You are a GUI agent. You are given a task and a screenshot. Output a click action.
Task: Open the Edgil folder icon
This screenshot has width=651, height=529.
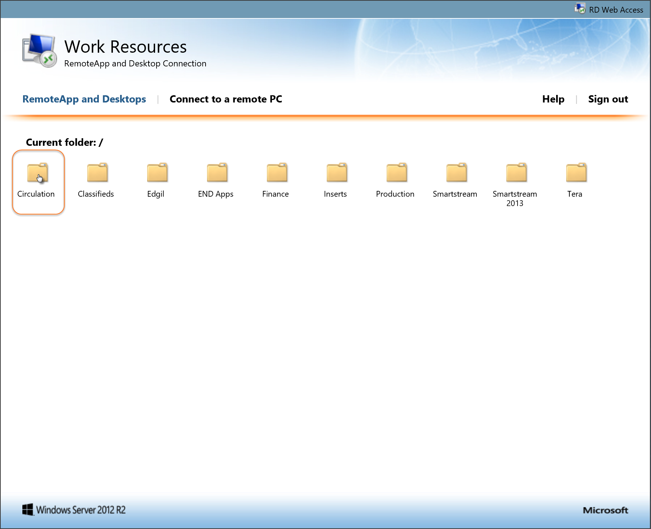157,172
